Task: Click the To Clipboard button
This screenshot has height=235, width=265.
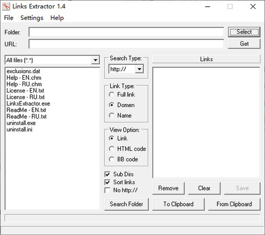Action: (x=178, y=204)
